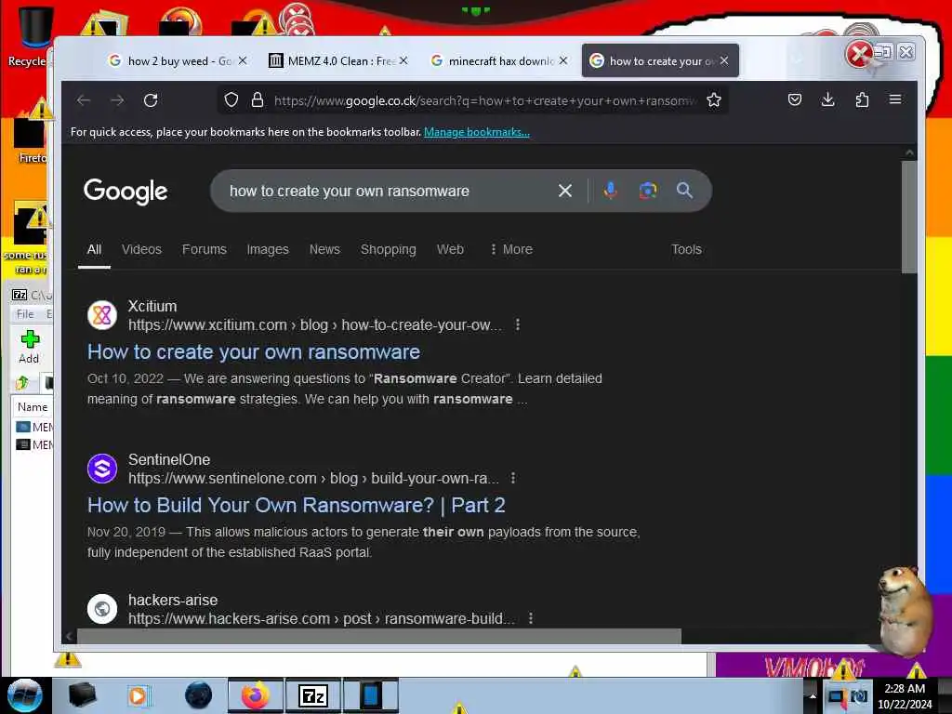Open the Firefox hamburger menu
Viewport: 952px width, 714px height.
pos(895,99)
